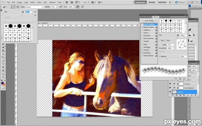
Task: Enable tablet pressure for size icon
Action: [x=82, y=7]
